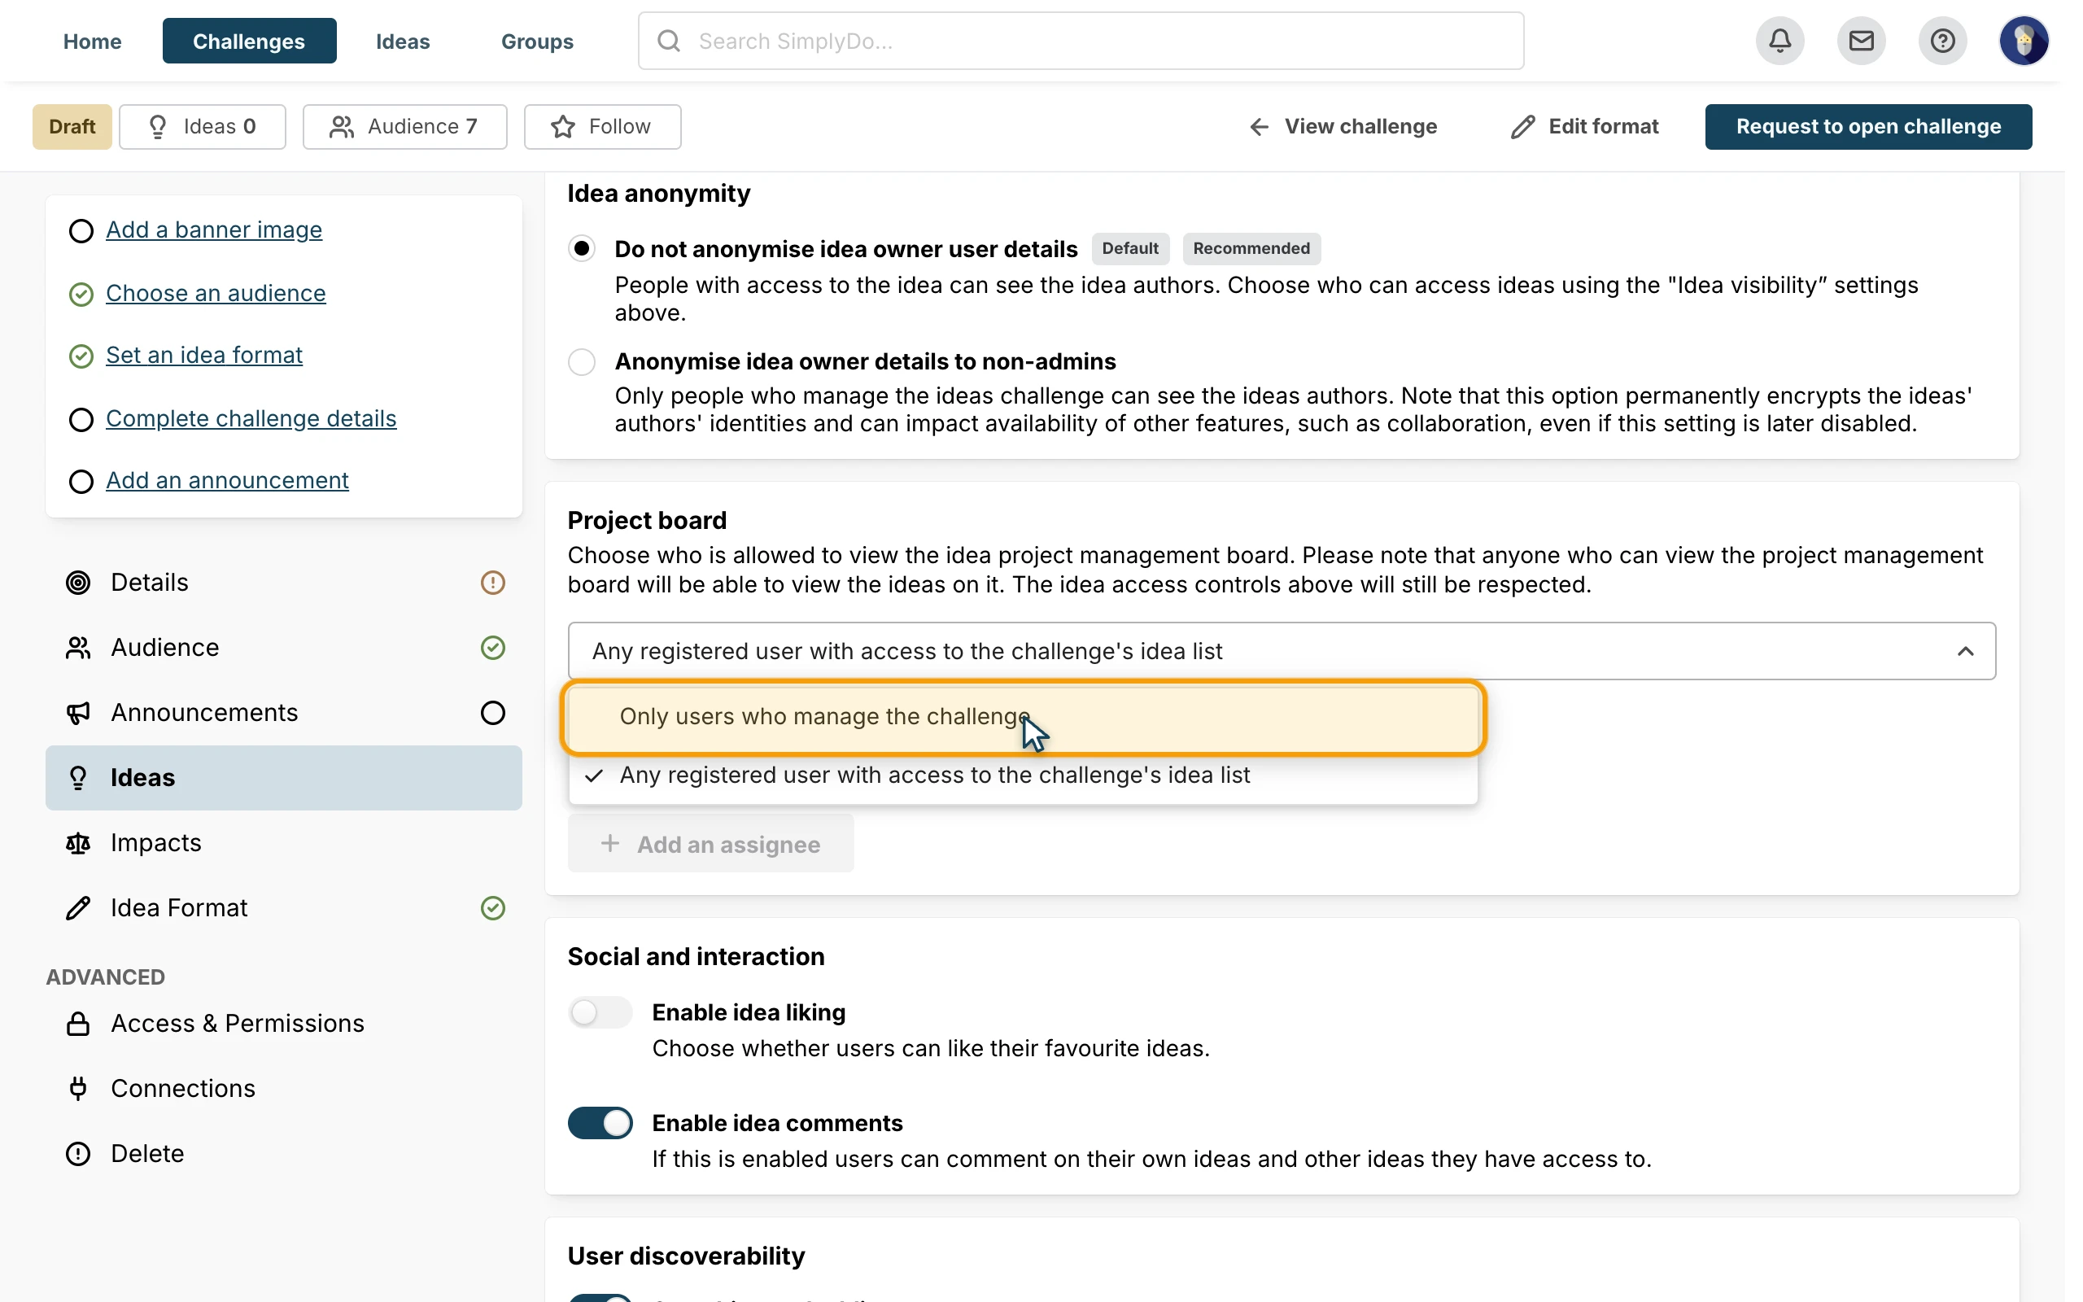2083x1302 pixels.
Task: Click Request to open challenge button
Action: pos(1868,127)
